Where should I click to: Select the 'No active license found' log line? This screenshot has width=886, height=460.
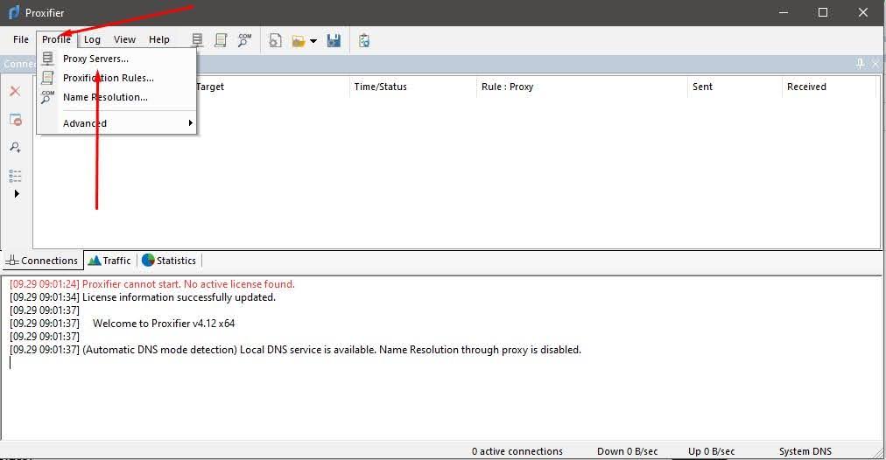(x=152, y=284)
